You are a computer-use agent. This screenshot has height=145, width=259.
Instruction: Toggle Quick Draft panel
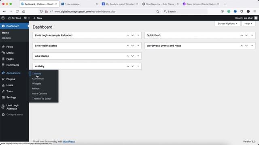coord(252,35)
